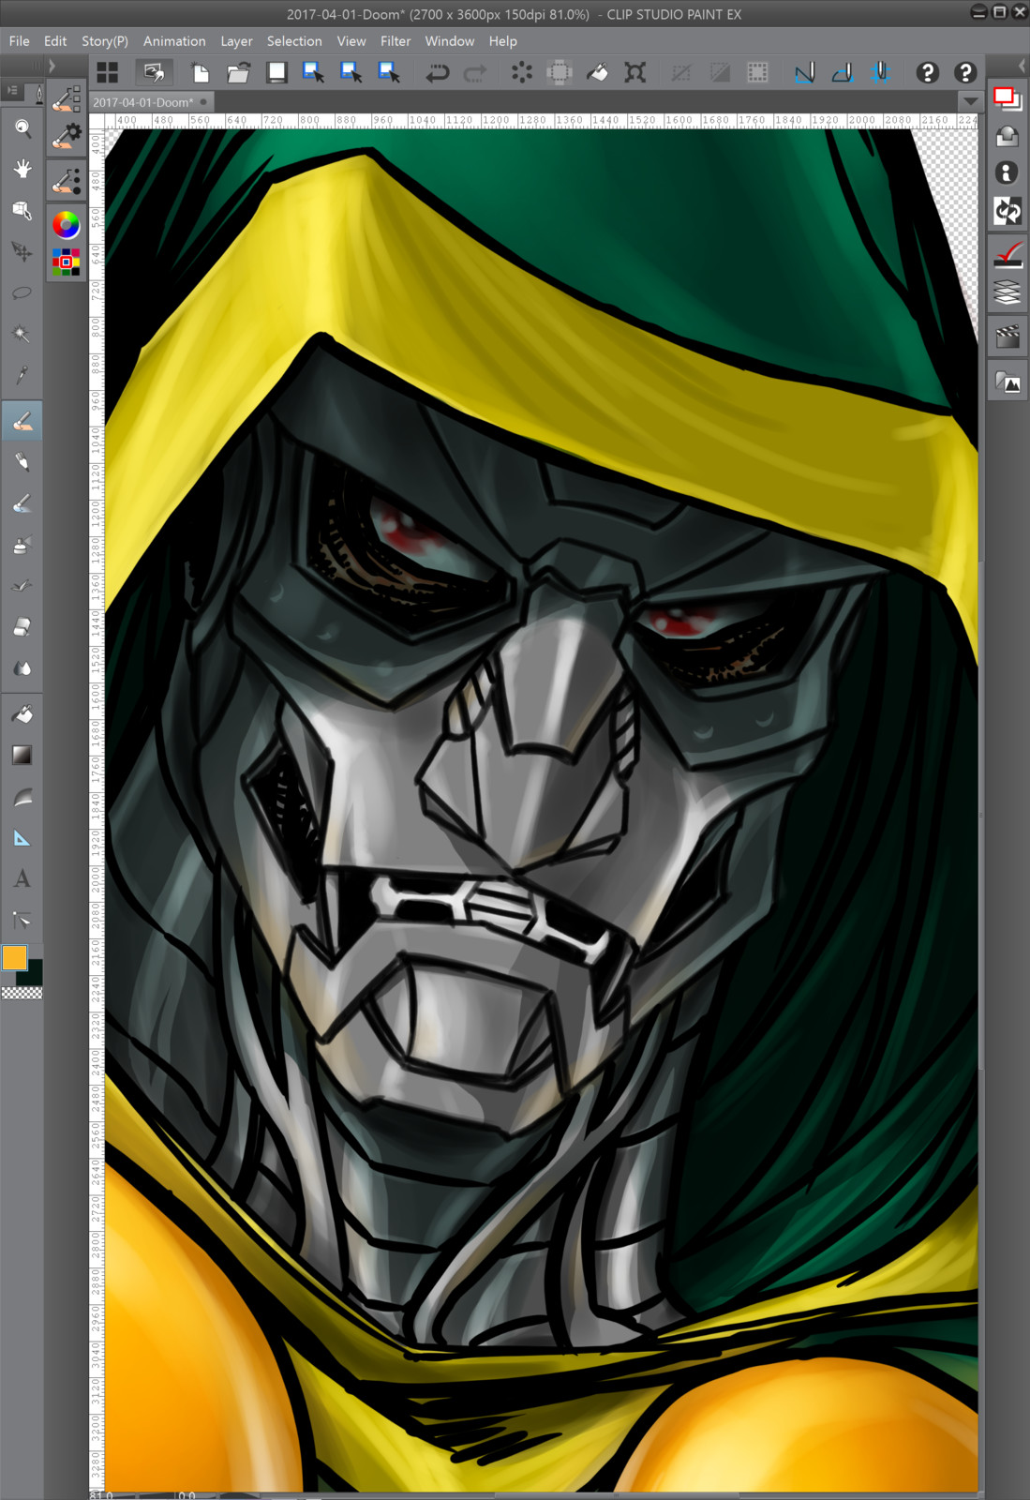Open the Window menu
The height and width of the screenshot is (1500, 1030).
tap(450, 41)
